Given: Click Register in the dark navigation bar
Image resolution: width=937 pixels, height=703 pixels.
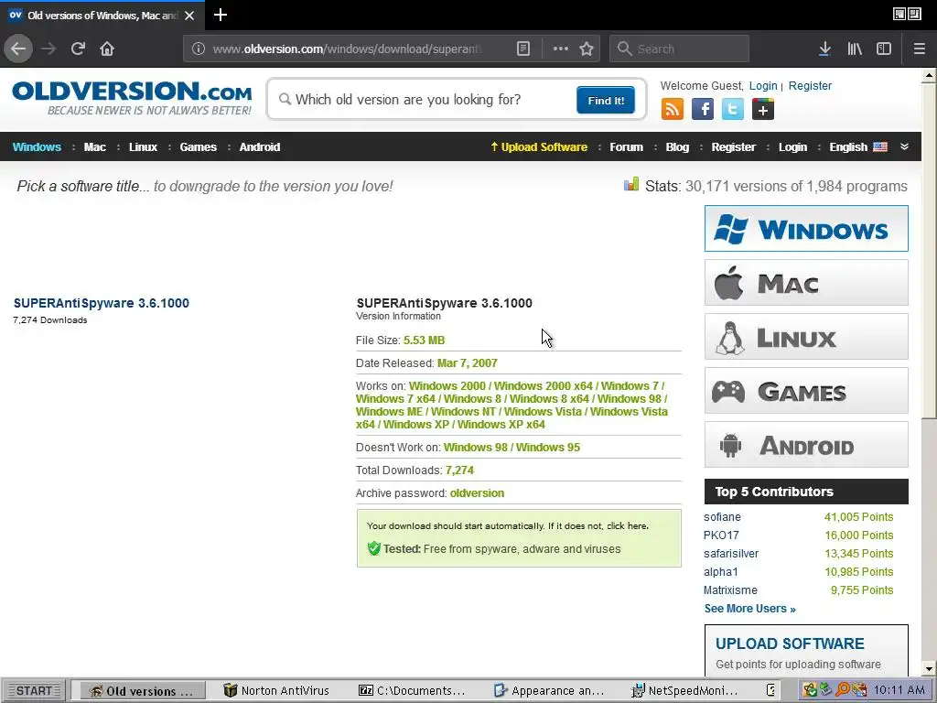Looking at the screenshot, I should [733, 147].
